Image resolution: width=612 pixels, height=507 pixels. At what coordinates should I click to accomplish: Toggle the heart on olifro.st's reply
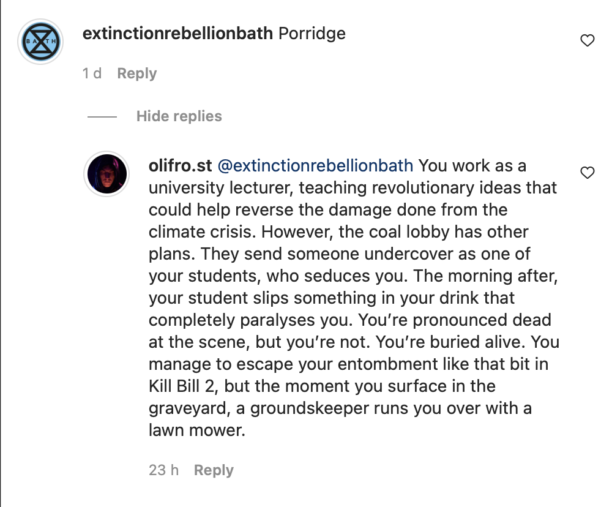point(587,173)
